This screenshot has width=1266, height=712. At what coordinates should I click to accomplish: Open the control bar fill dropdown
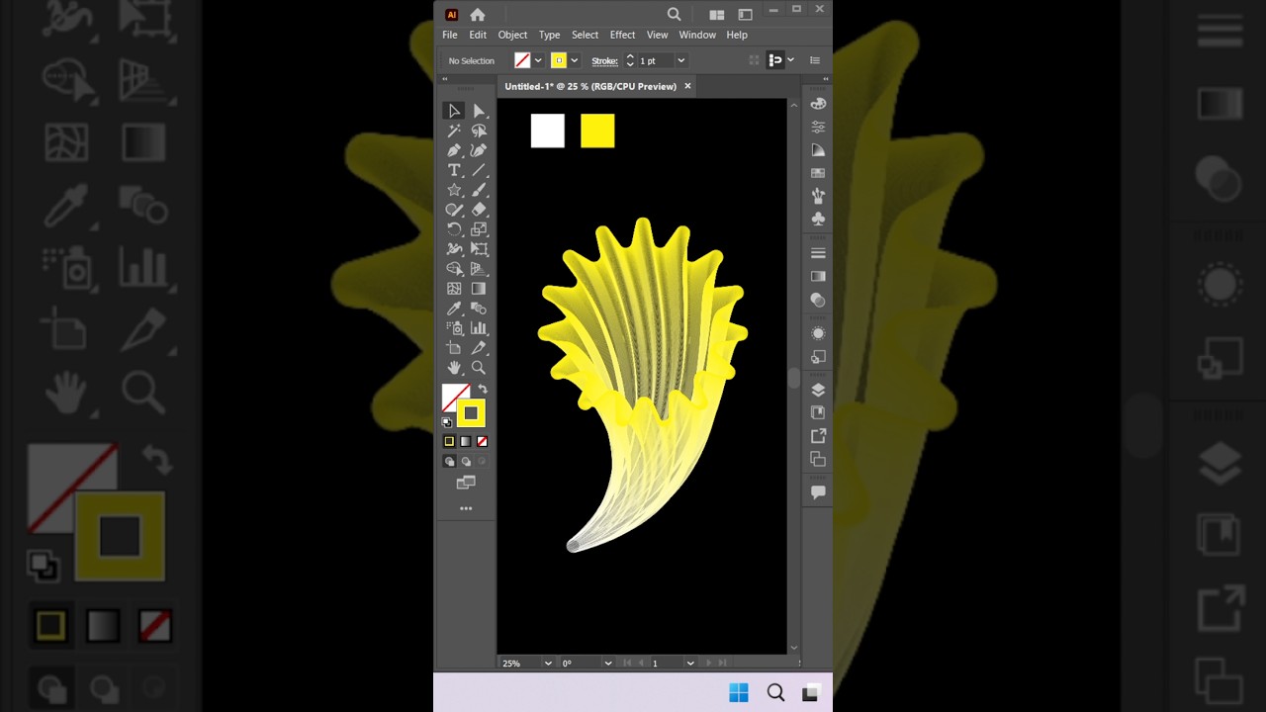pyautogui.click(x=538, y=60)
